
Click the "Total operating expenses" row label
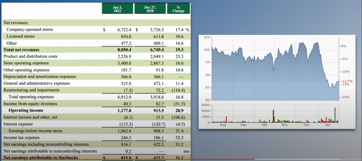point(31,97)
